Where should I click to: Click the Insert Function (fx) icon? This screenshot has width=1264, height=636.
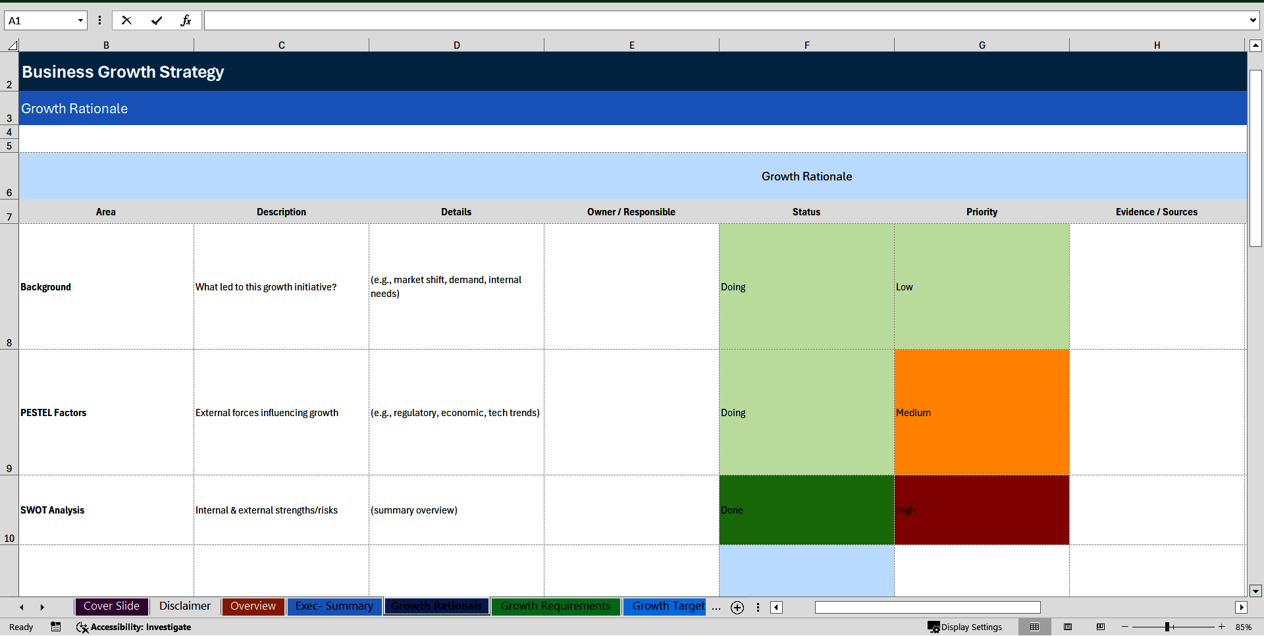point(187,20)
